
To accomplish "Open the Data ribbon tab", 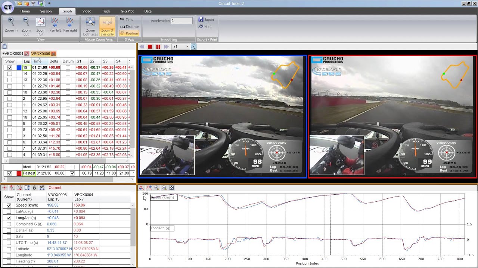I will [148, 11].
